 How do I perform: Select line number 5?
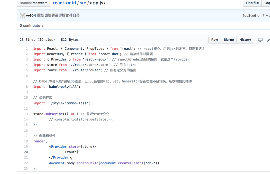(x=27, y=70)
